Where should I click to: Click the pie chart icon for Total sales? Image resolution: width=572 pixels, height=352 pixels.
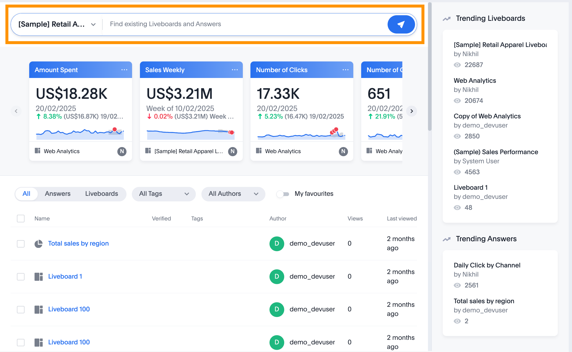point(39,244)
